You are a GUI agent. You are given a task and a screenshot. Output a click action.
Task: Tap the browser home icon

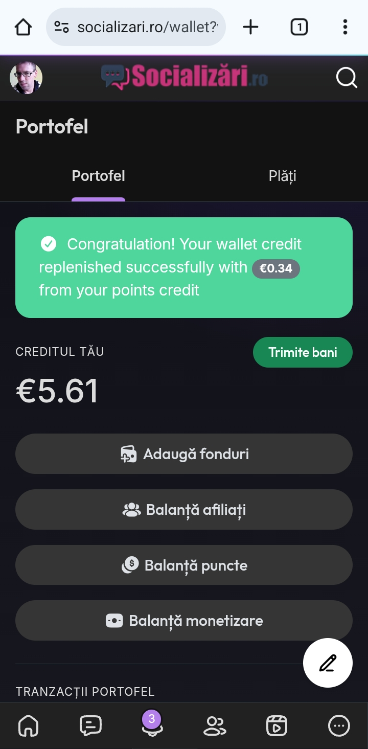click(23, 27)
